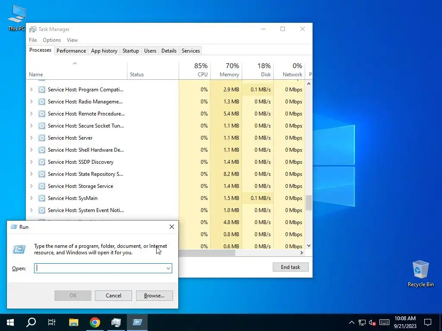Close the Run dialog
The image size is (442, 331).
click(x=172, y=227)
